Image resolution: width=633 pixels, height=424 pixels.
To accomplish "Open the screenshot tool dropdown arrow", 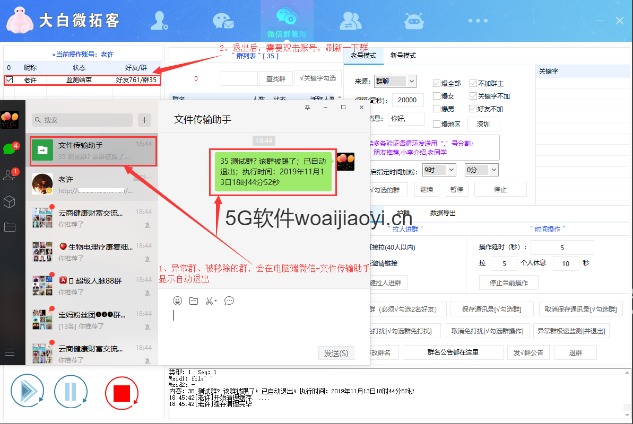I will 215,301.
